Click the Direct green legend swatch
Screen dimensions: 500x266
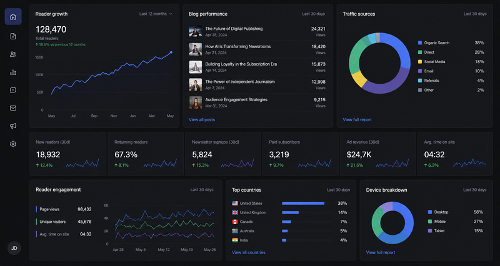tap(420, 52)
